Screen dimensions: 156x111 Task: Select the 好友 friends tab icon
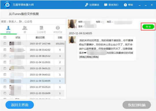tap(8, 28)
